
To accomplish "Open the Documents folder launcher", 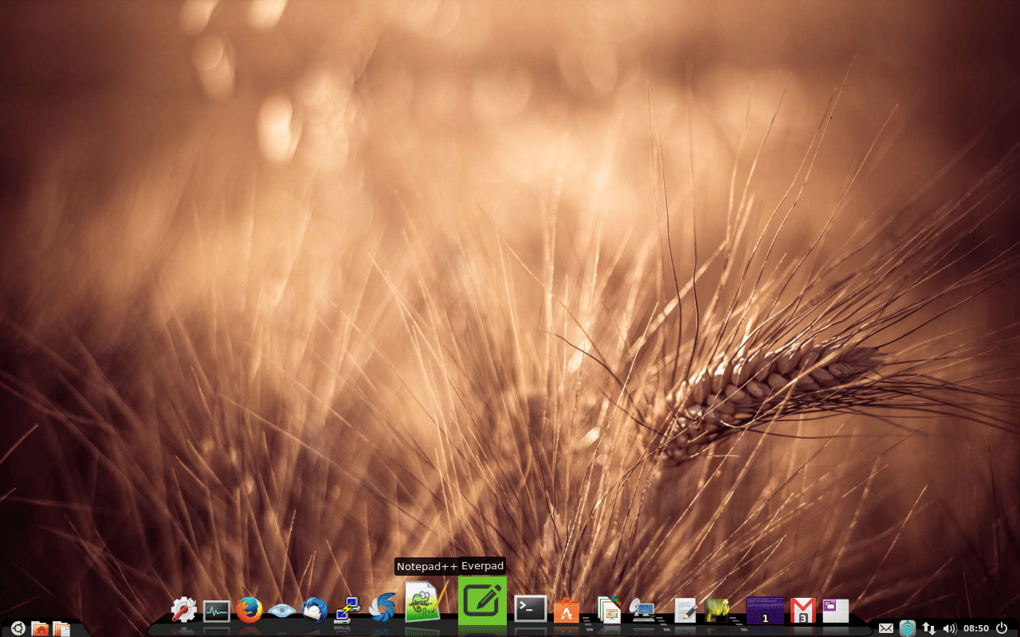I will (x=61, y=629).
